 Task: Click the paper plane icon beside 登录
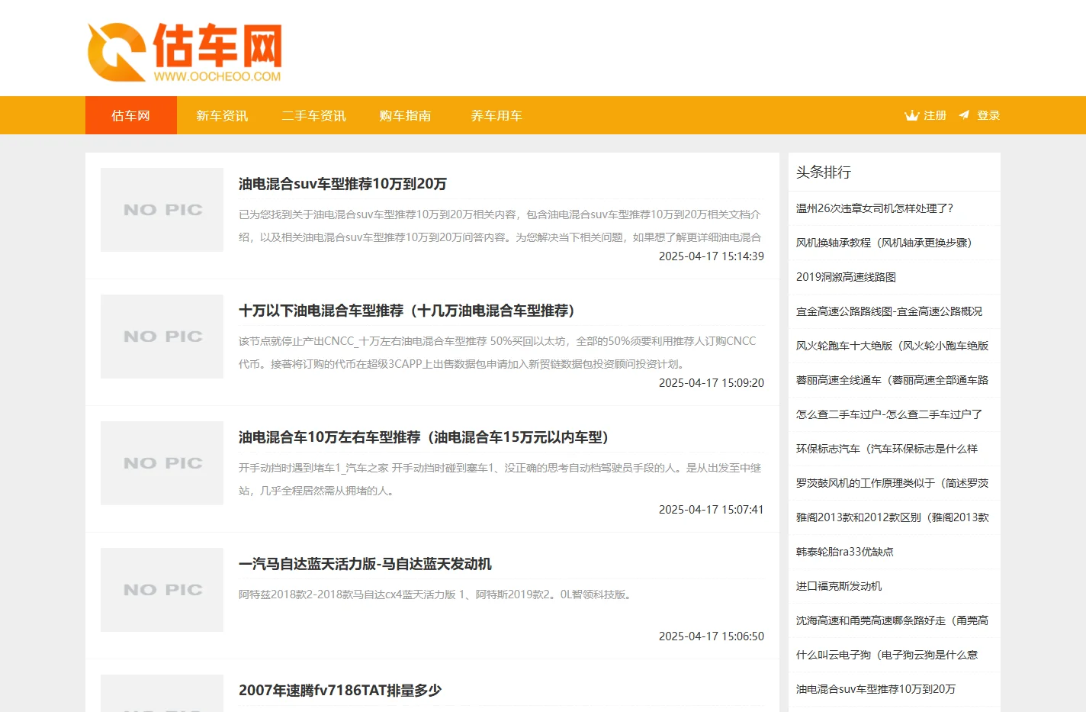click(964, 114)
